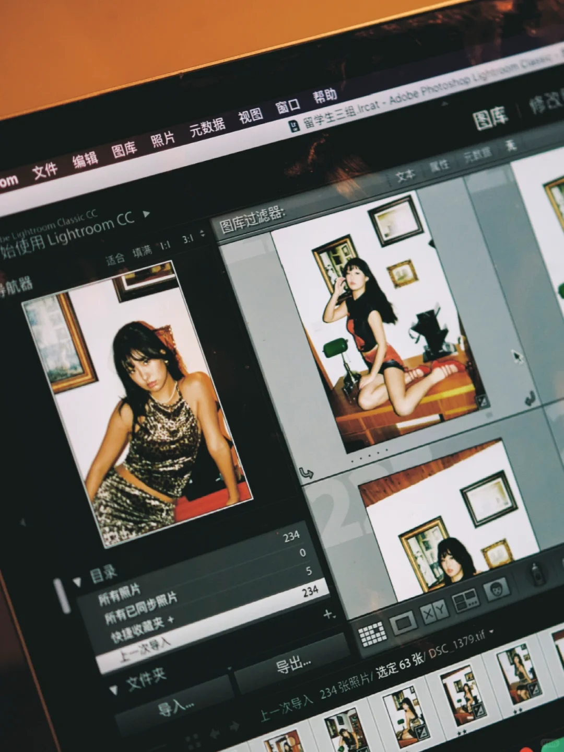The height and width of the screenshot is (752, 564).
Task: Switch to Grid view icon
Action: (x=372, y=634)
